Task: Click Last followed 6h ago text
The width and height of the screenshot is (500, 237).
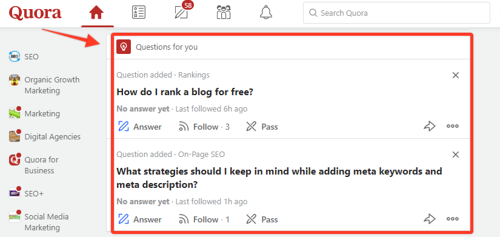Action: pos(212,108)
